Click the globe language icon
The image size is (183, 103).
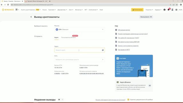click(x=176, y=10)
